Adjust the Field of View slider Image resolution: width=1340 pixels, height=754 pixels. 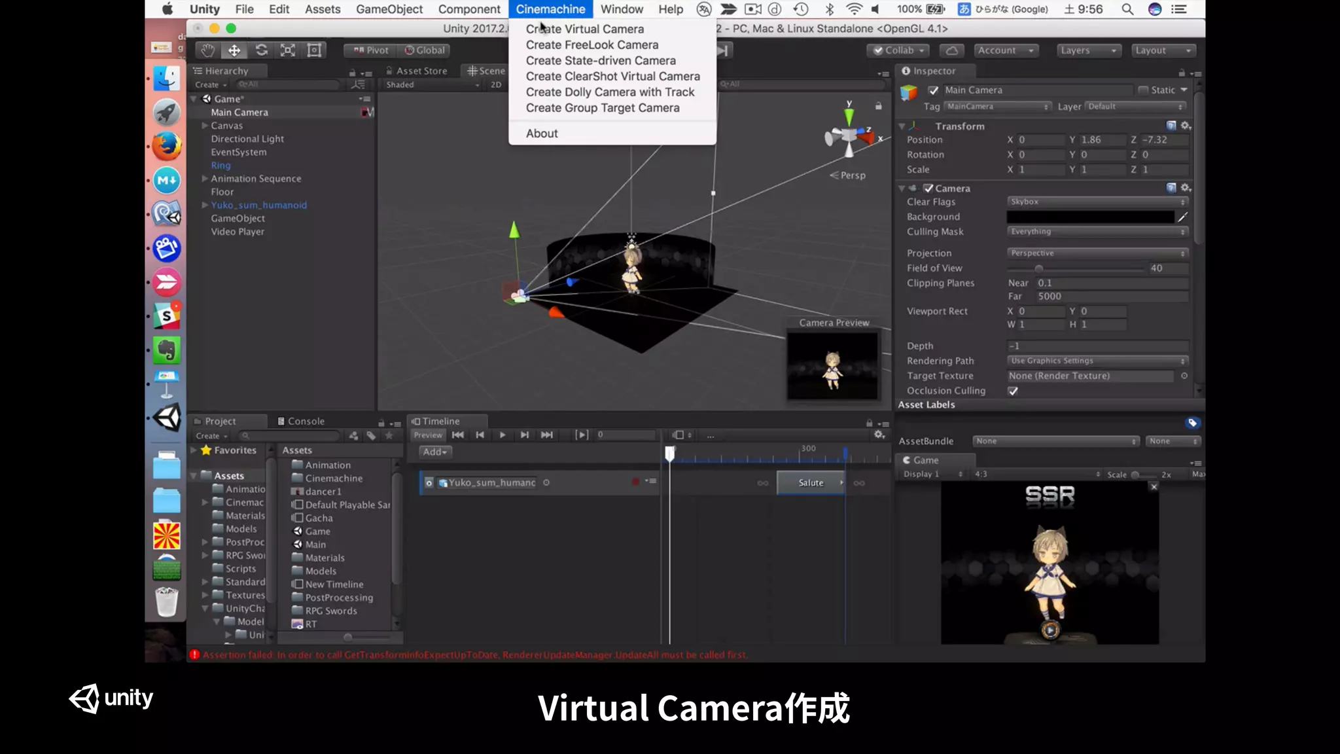[1038, 268]
